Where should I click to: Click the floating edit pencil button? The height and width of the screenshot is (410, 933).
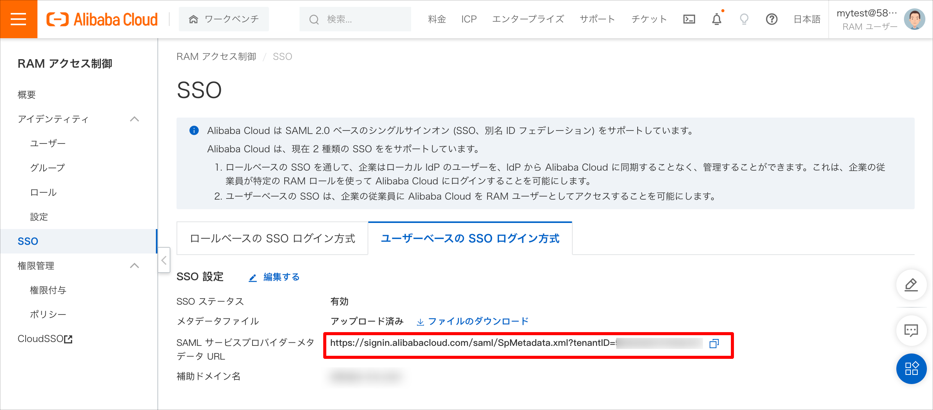point(912,285)
